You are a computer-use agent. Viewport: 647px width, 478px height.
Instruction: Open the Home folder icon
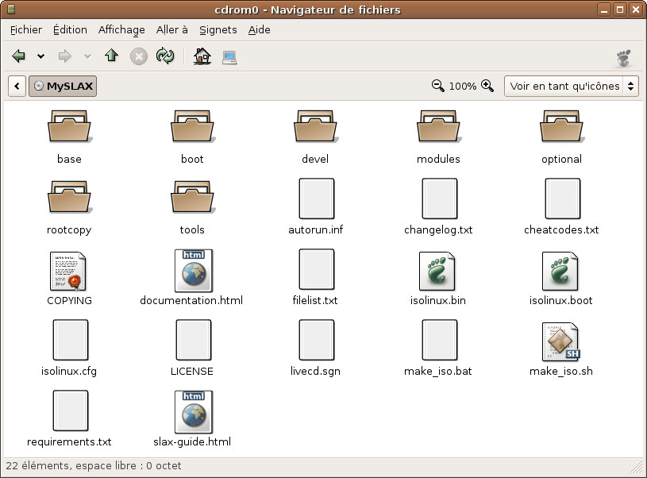[202, 56]
